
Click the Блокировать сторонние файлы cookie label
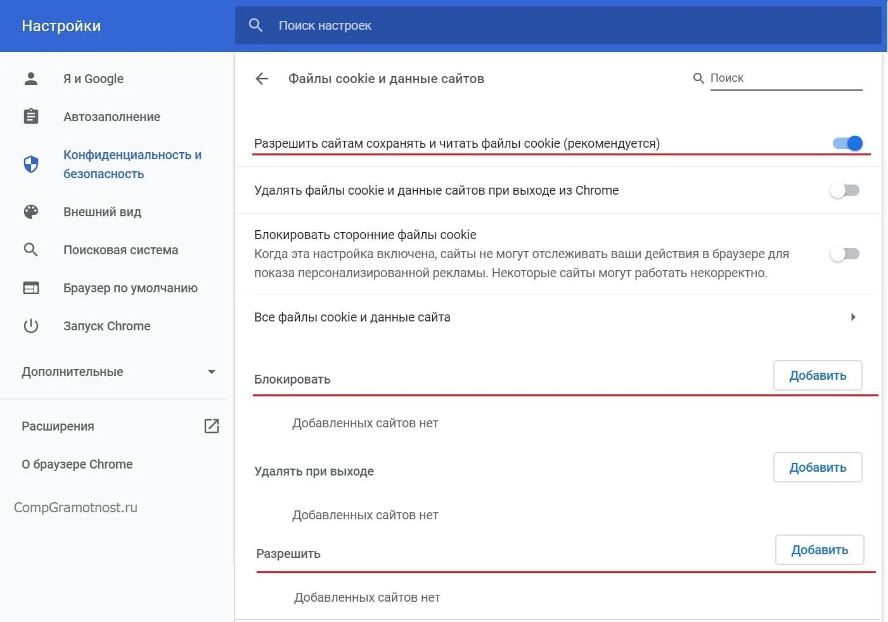pyautogui.click(x=365, y=235)
